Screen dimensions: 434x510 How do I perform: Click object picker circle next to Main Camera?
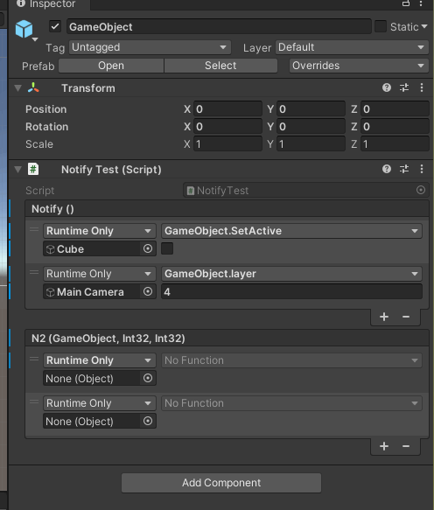(x=148, y=291)
